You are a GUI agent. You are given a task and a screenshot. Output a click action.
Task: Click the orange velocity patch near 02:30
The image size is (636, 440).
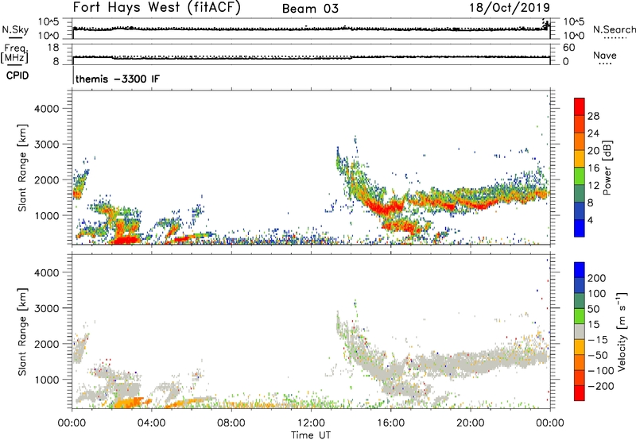click(x=129, y=403)
